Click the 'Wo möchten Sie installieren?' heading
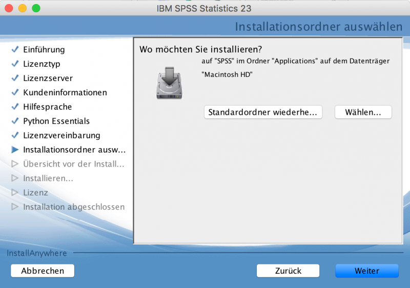This screenshot has height=288, width=410. coord(200,49)
